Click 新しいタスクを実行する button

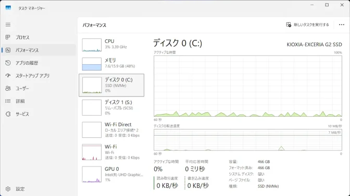[x=308, y=25]
